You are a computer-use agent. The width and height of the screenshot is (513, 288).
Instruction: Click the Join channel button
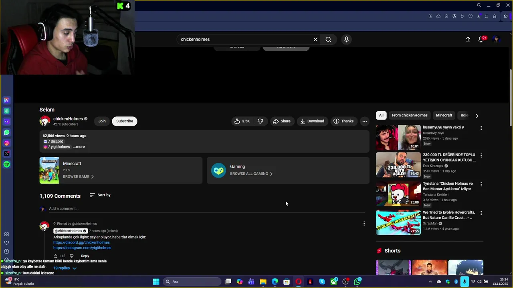pyautogui.click(x=102, y=121)
